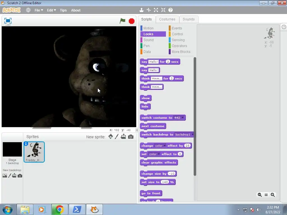Open Windows Start menu
This screenshot has width=287, height=215.
tap(8, 209)
